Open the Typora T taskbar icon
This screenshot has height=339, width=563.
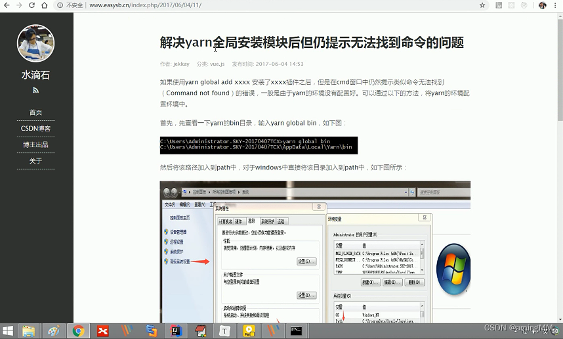point(224,330)
